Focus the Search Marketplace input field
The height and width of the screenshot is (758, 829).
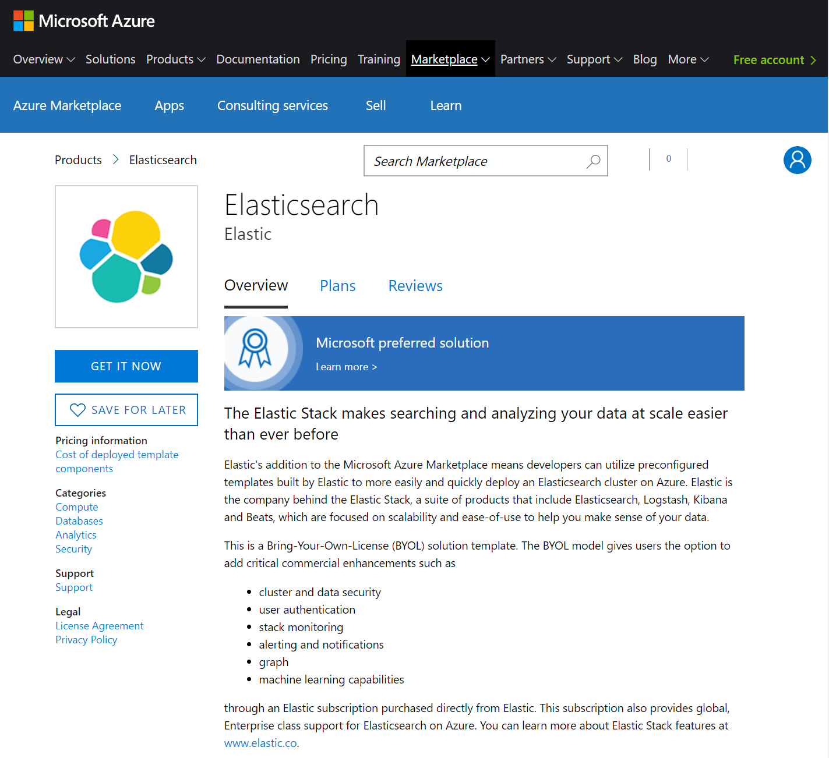(x=475, y=161)
